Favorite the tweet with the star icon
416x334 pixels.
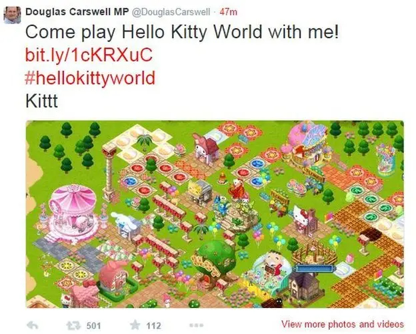point(135,325)
